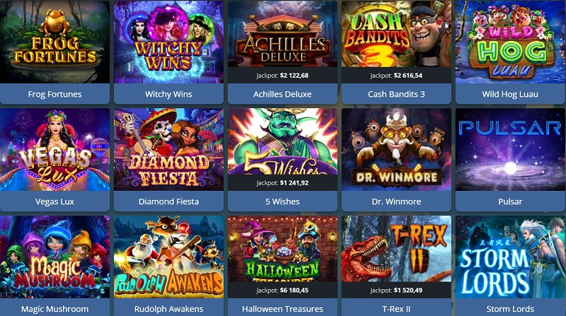This screenshot has width=566, height=316.
Task: Select the Pulsar galaxy thumbnail
Action: [510, 149]
